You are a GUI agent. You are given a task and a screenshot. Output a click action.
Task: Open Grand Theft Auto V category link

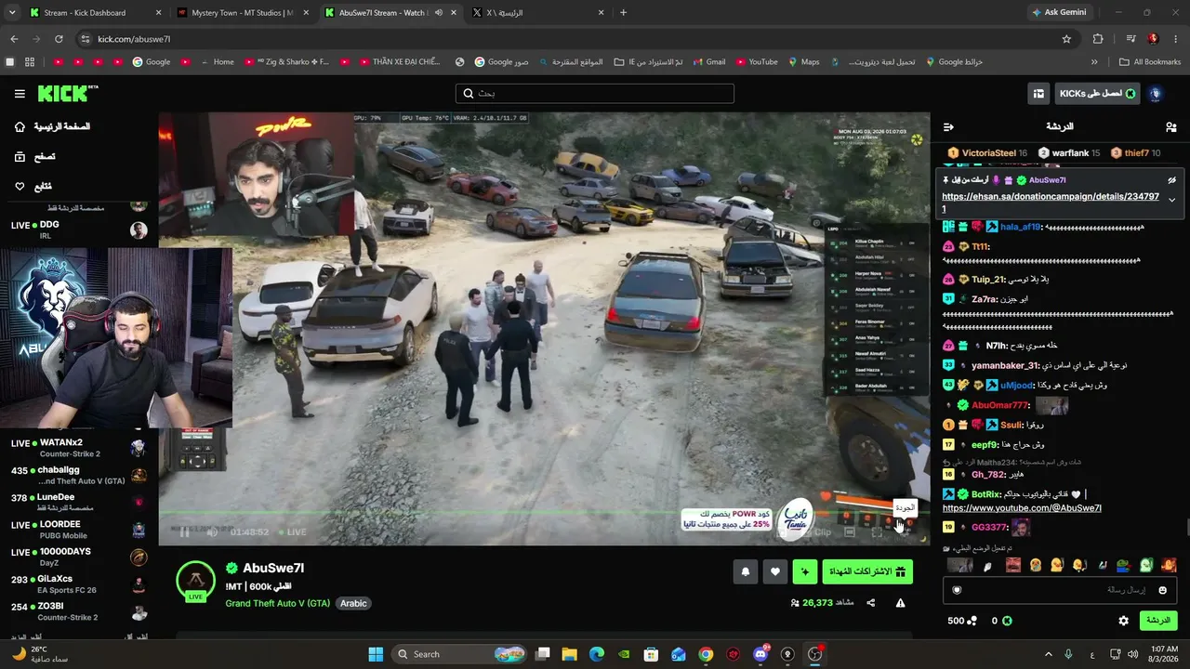[x=278, y=603]
